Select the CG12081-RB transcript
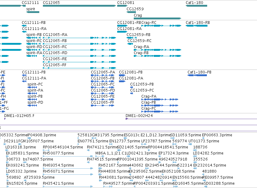 pyautogui.click(x=129, y=23)
